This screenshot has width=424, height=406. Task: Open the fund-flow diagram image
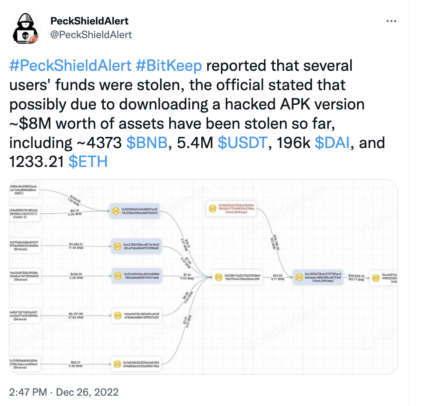click(x=203, y=277)
